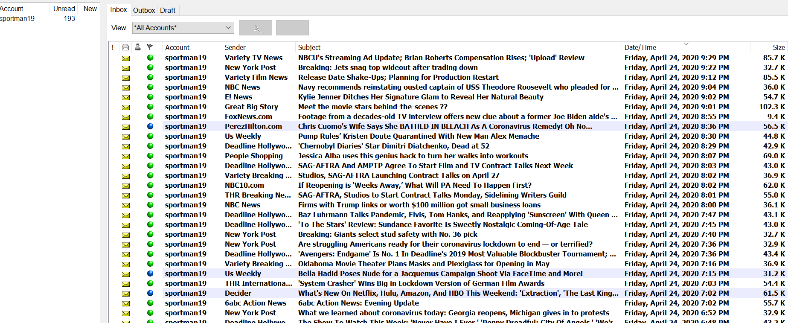Click the green status dot on the Avengers: Endgame email
Viewport: 788px width, 323px height.
[x=150, y=254]
